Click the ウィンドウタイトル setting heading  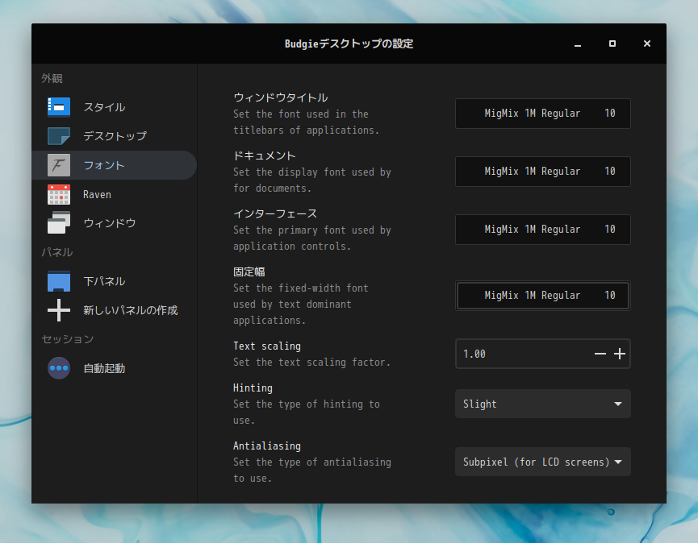pos(281,97)
